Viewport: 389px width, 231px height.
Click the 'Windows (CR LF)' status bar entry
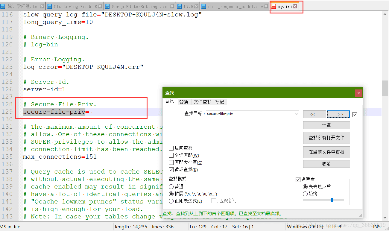[305, 227]
